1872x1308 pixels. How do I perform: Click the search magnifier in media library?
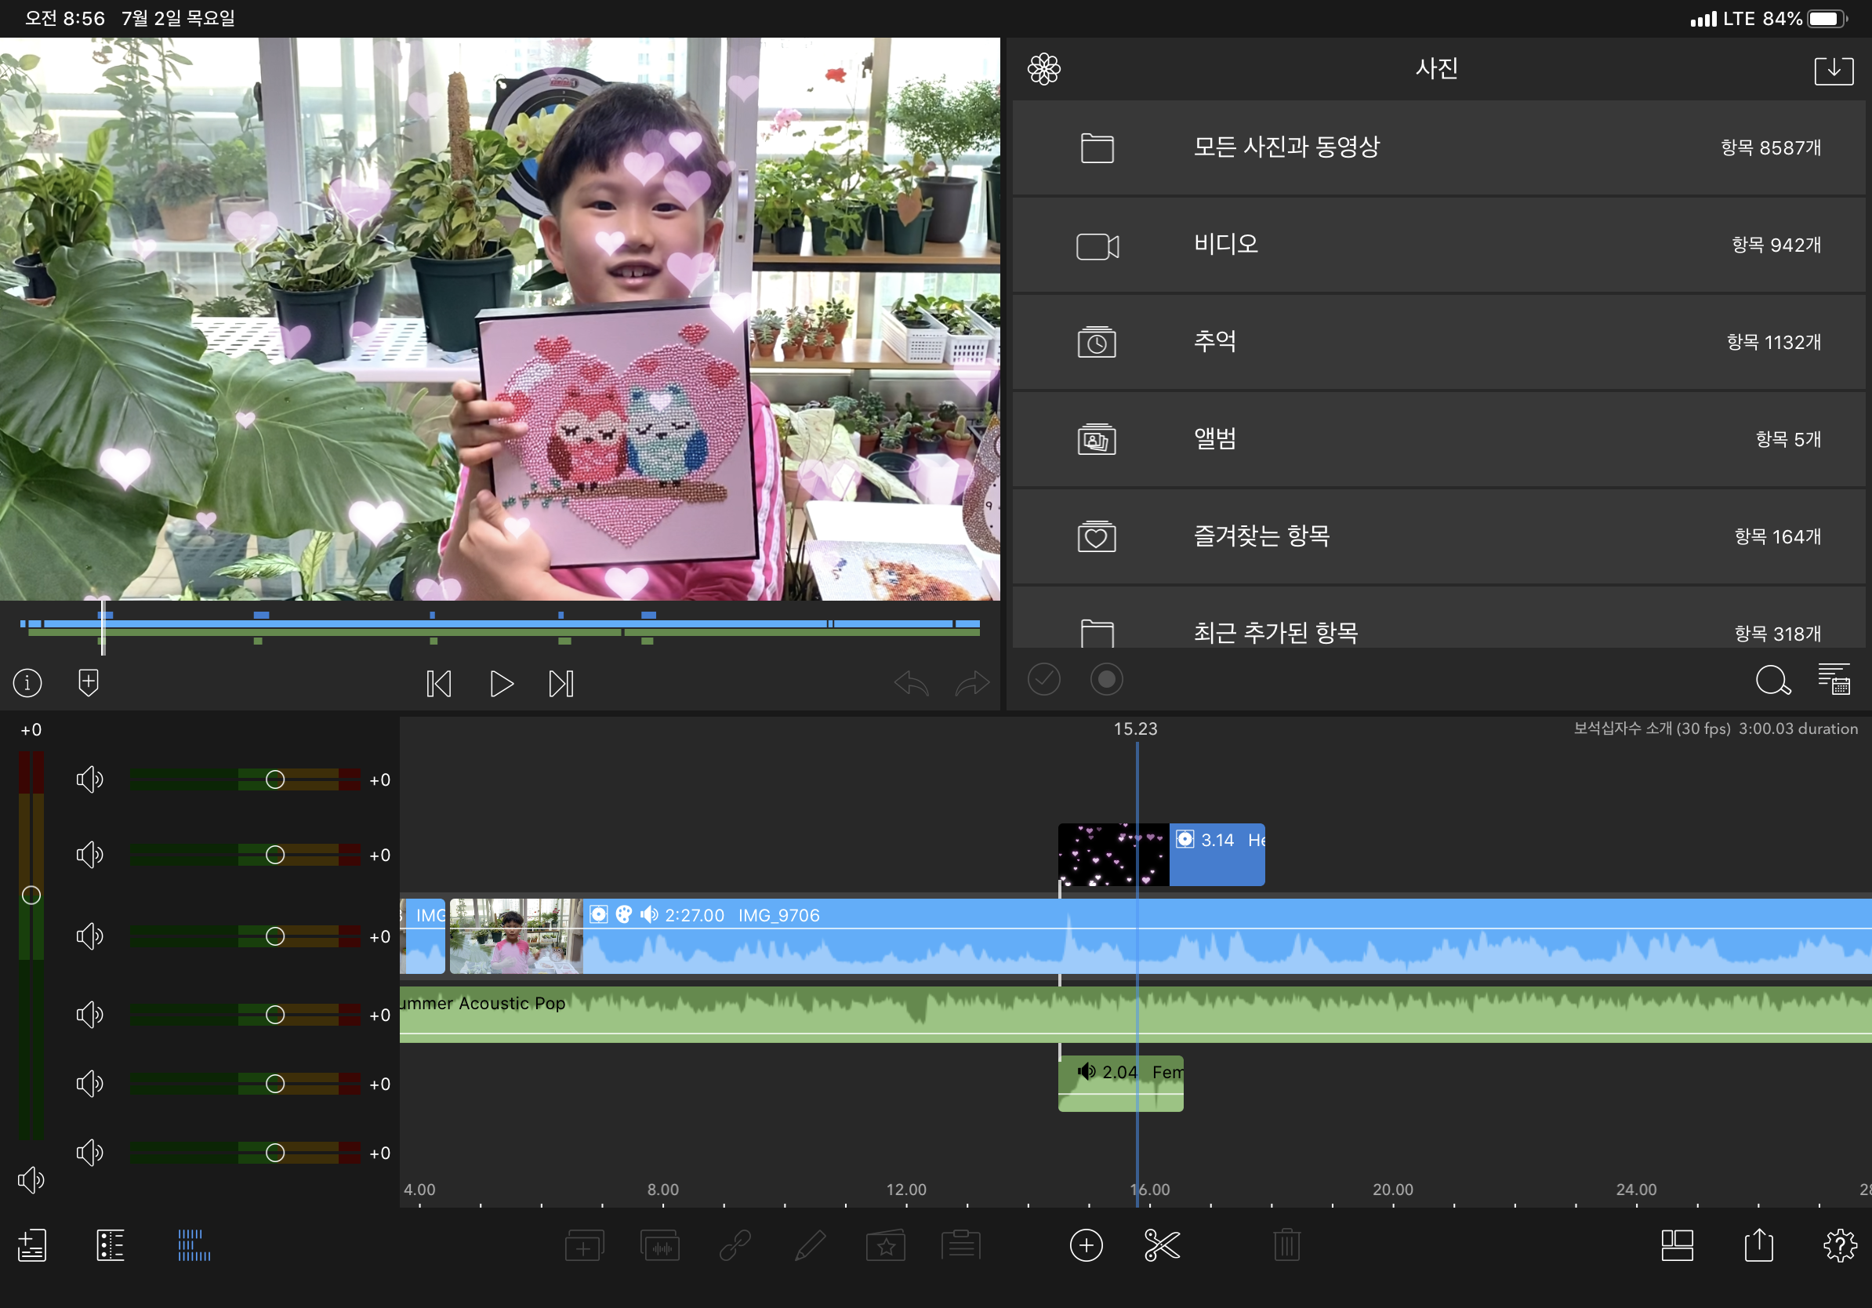tap(1772, 680)
